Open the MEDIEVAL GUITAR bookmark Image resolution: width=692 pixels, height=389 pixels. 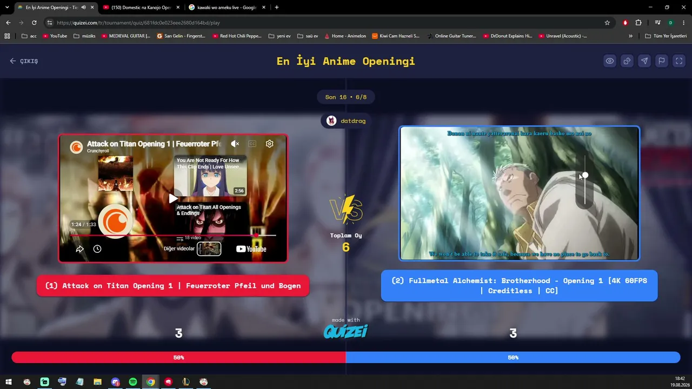(126, 36)
